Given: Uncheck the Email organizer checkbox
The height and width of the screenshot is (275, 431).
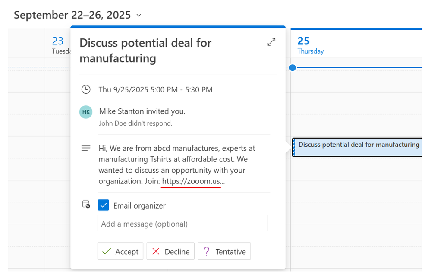Looking at the screenshot, I should click(104, 205).
